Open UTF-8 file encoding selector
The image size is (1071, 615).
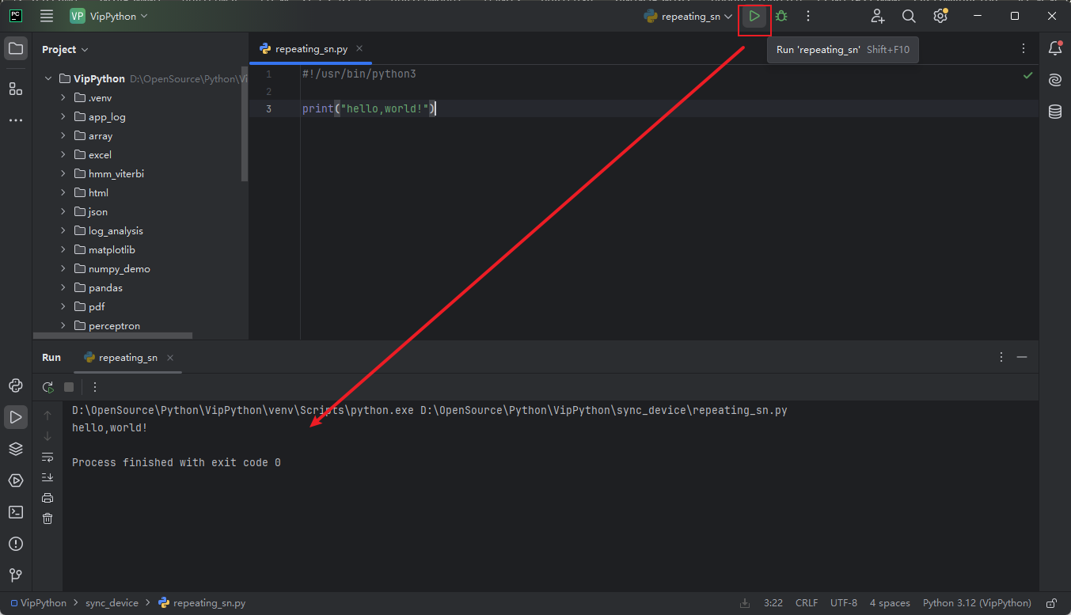click(844, 603)
